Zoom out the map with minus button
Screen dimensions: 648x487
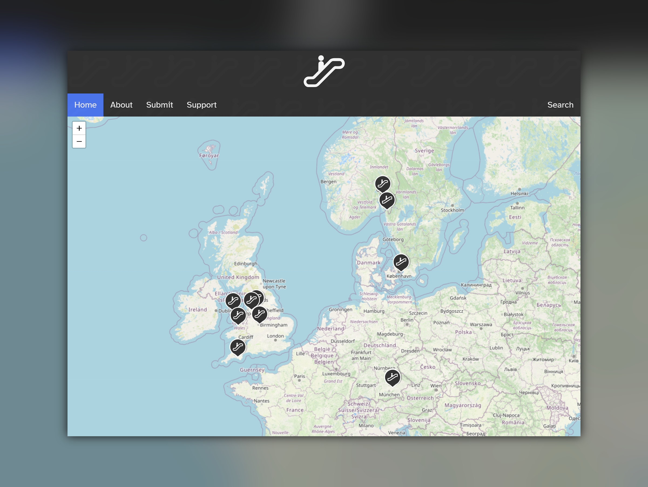79,141
